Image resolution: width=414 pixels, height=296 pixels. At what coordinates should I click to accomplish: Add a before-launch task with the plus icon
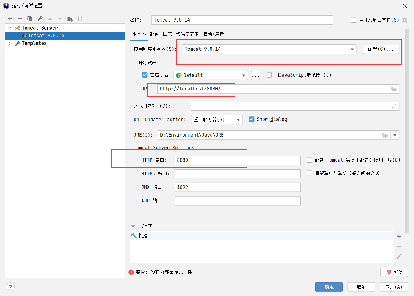pyautogui.click(x=399, y=237)
